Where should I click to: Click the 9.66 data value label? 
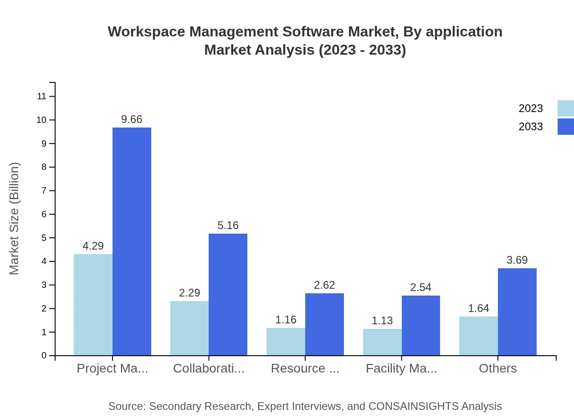(x=132, y=119)
